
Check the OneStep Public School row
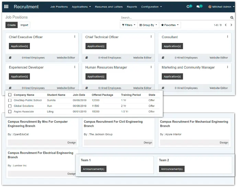pyautogui.click(x=10, y=100)
